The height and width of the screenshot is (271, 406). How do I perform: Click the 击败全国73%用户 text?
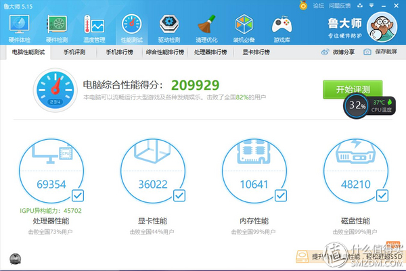[51, 232]
